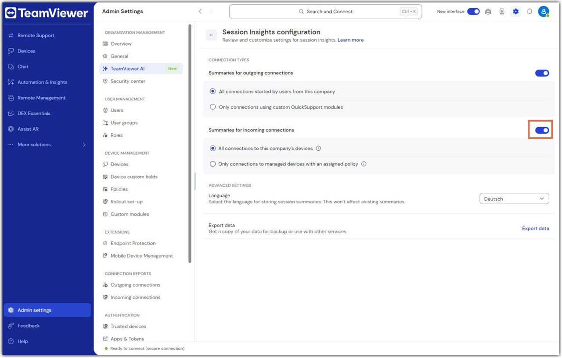Toggle Summaries for outgoing connections switch
Screen dimensions: 562x358
coord(542,73)
